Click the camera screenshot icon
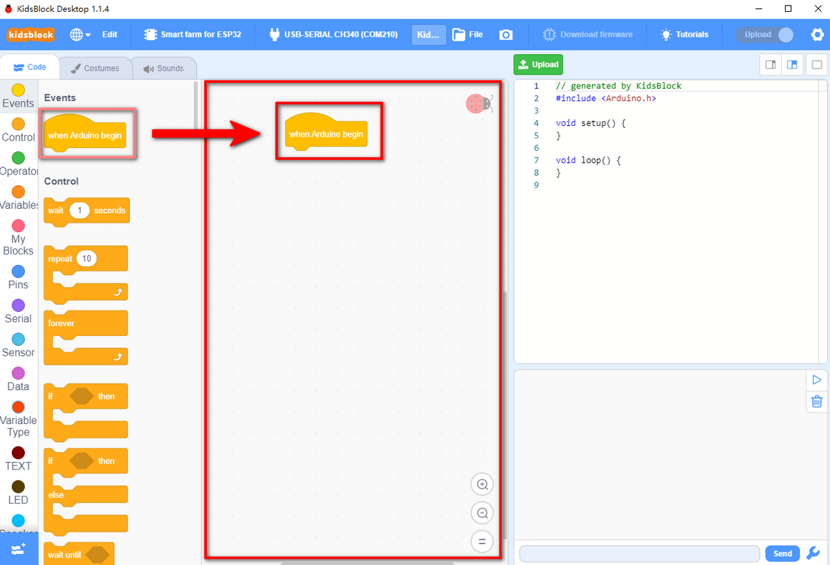 [x=506, y=35]
